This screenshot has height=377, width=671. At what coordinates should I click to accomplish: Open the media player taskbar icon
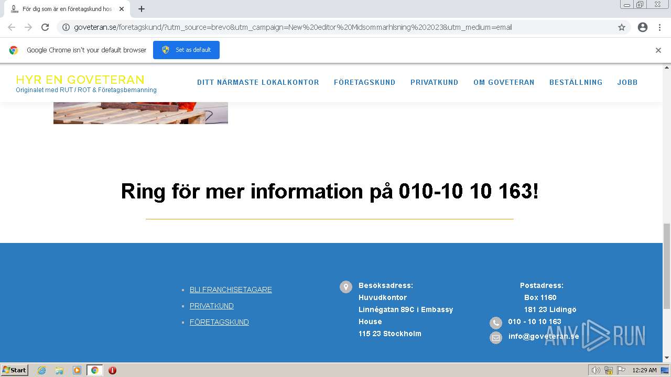click(x=77, y=370)
